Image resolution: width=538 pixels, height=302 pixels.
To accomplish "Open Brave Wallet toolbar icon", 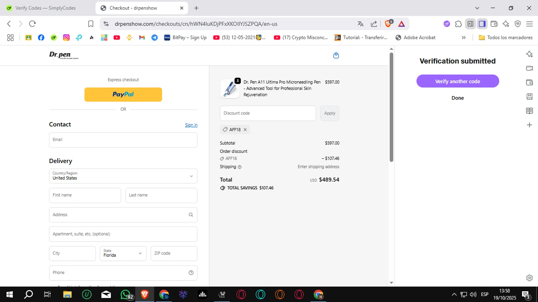I will (x=494, y=24).
